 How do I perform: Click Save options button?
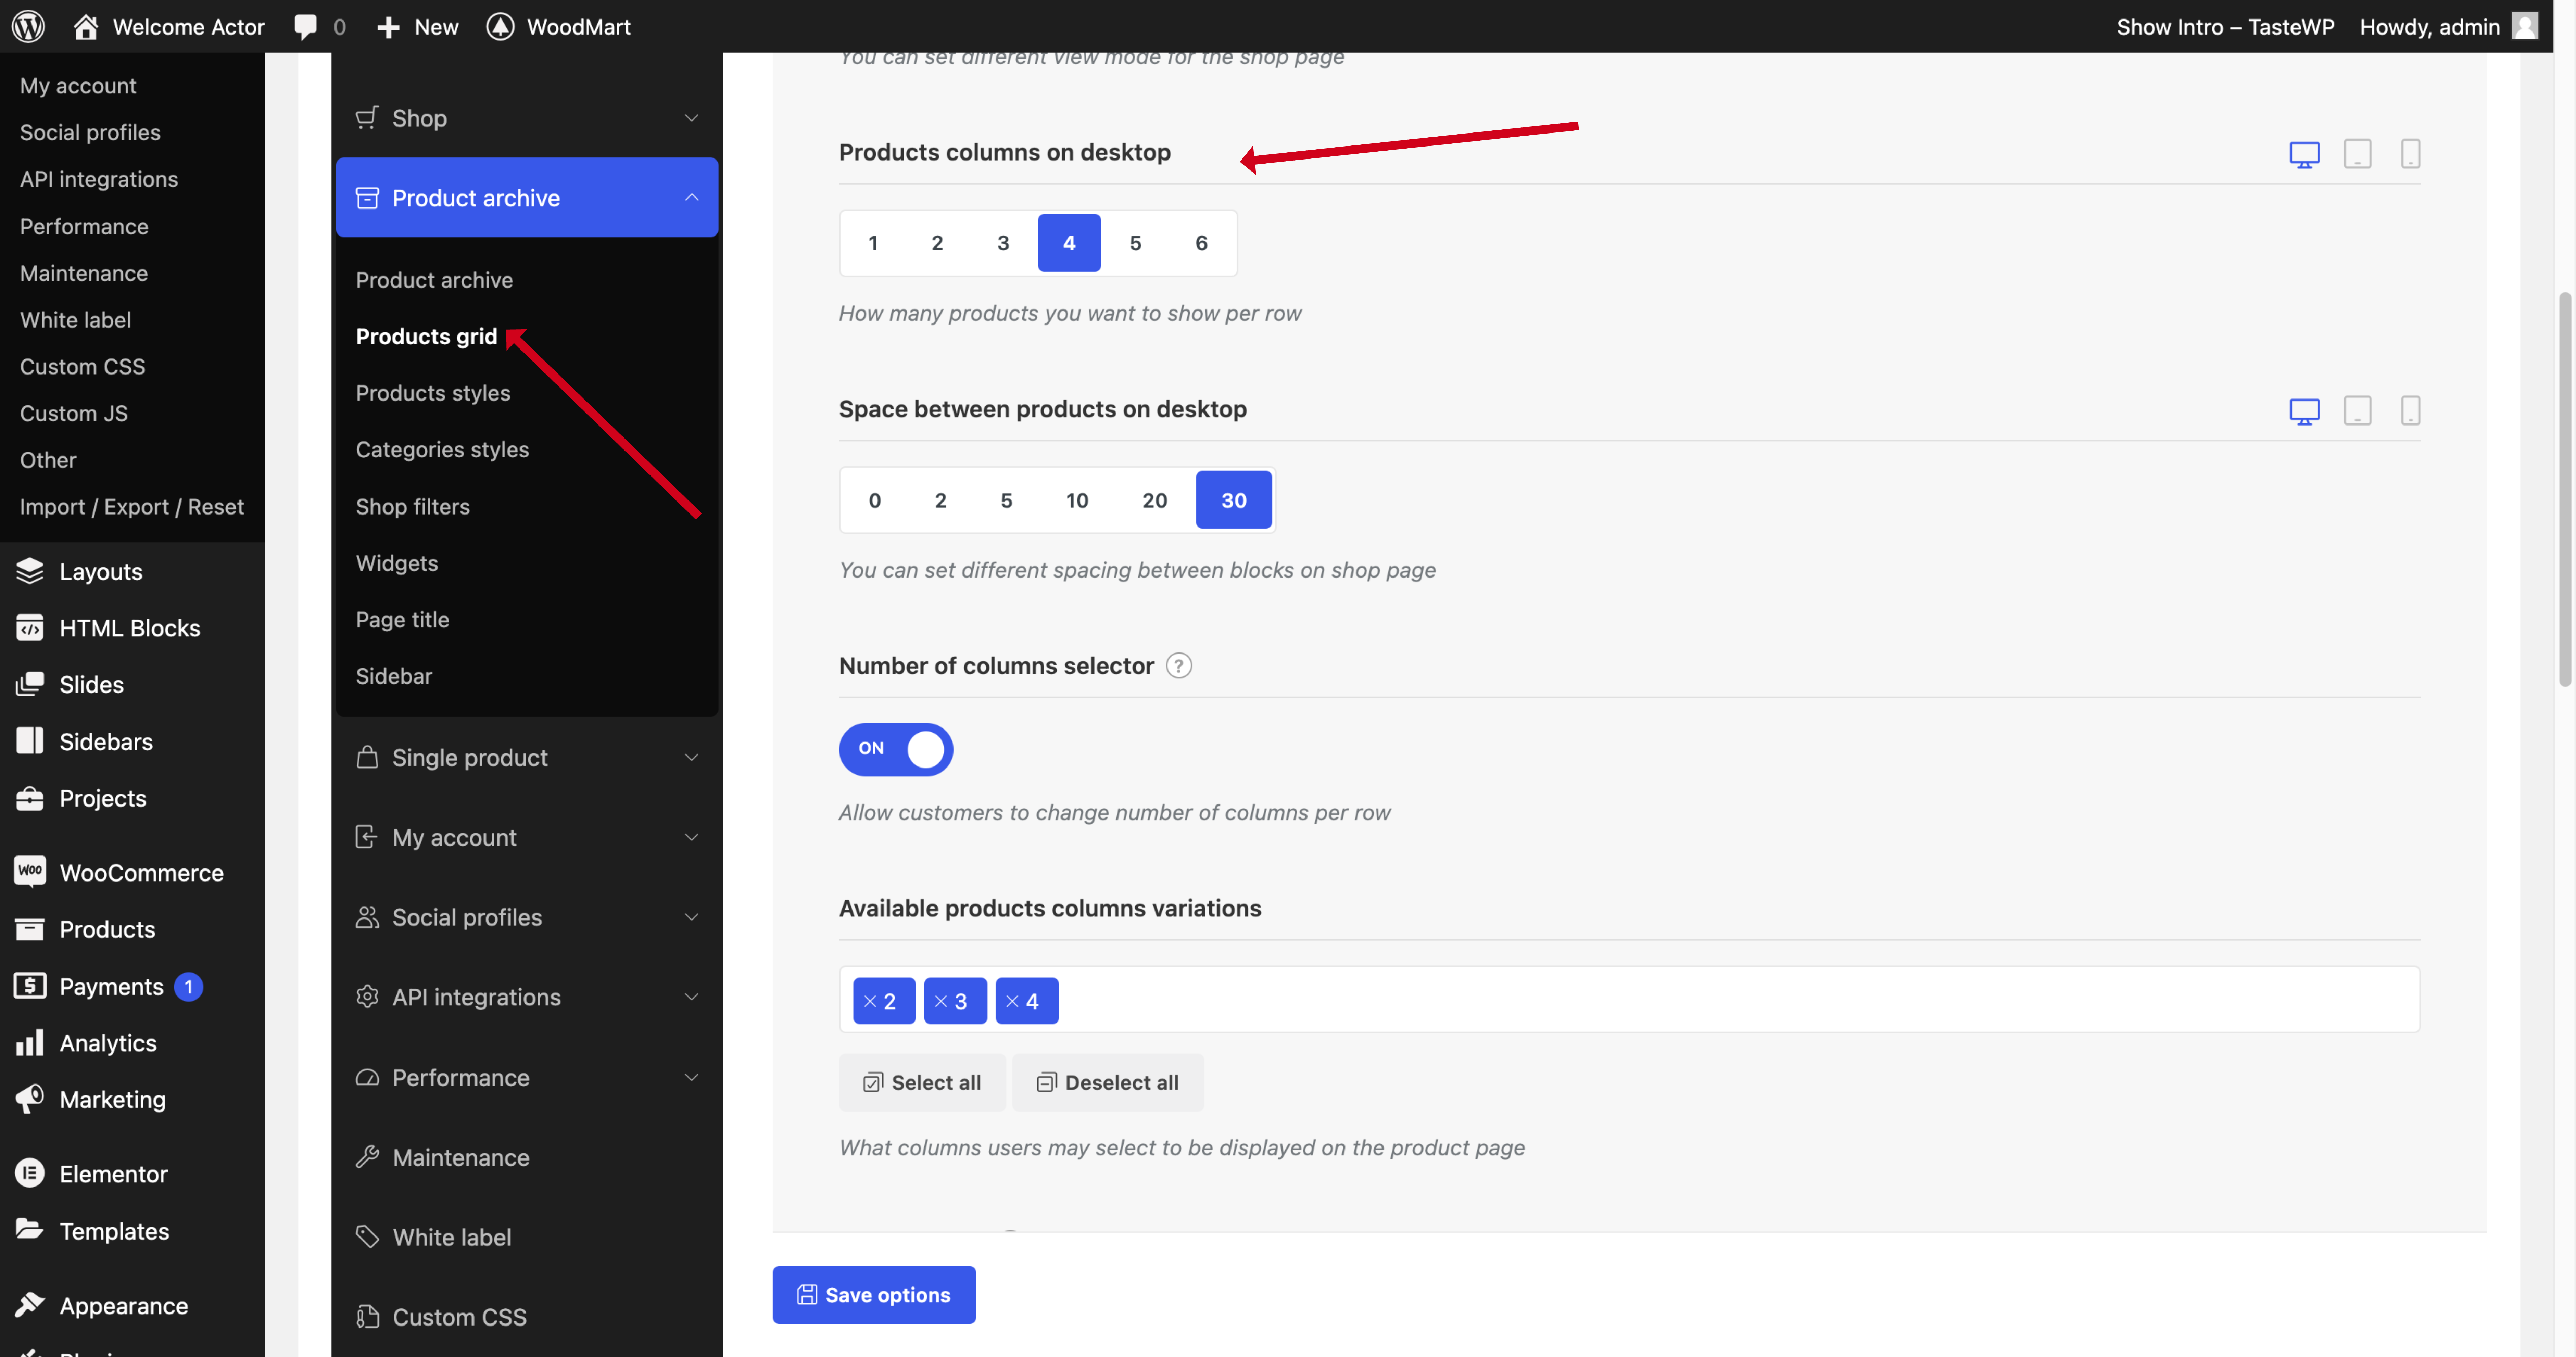874,1295
